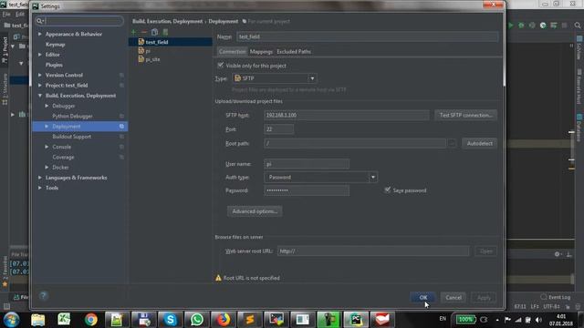Open Chrome from the taskbar
Viewport: 584px width, 328px height.
[90, 320]
